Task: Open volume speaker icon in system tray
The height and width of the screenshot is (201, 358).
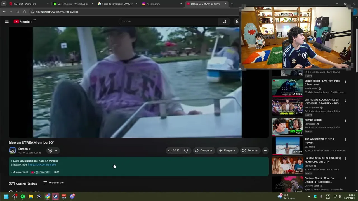Action: pyautogui.click(x=340, y=197)
